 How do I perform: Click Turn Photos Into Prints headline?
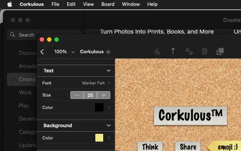(x=157, y=32)
